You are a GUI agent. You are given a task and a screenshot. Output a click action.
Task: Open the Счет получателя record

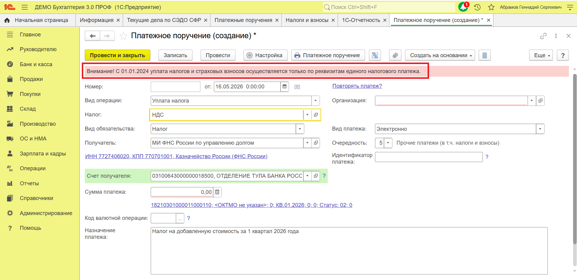tap(316, 176)
